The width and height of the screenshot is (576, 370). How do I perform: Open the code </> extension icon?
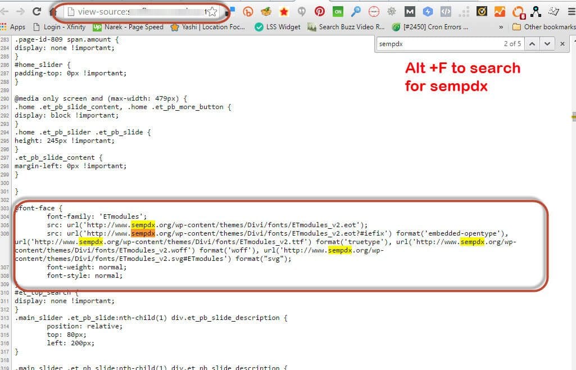click(x=446, y=11)
